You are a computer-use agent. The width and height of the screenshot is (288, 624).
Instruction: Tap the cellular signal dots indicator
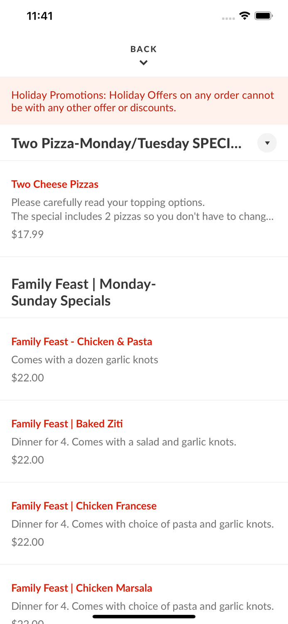[x=229, y=18]
